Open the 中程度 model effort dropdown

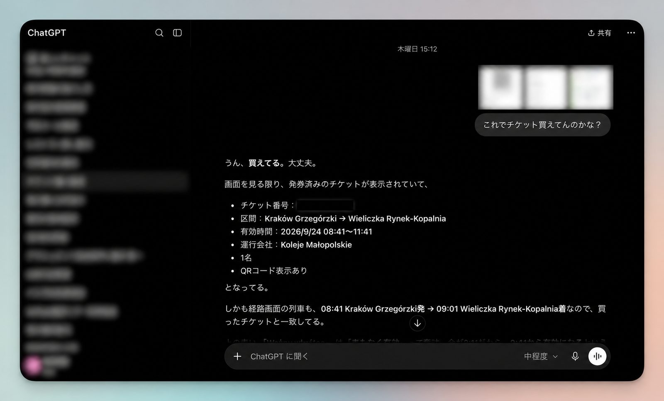[x=541, y=356]
